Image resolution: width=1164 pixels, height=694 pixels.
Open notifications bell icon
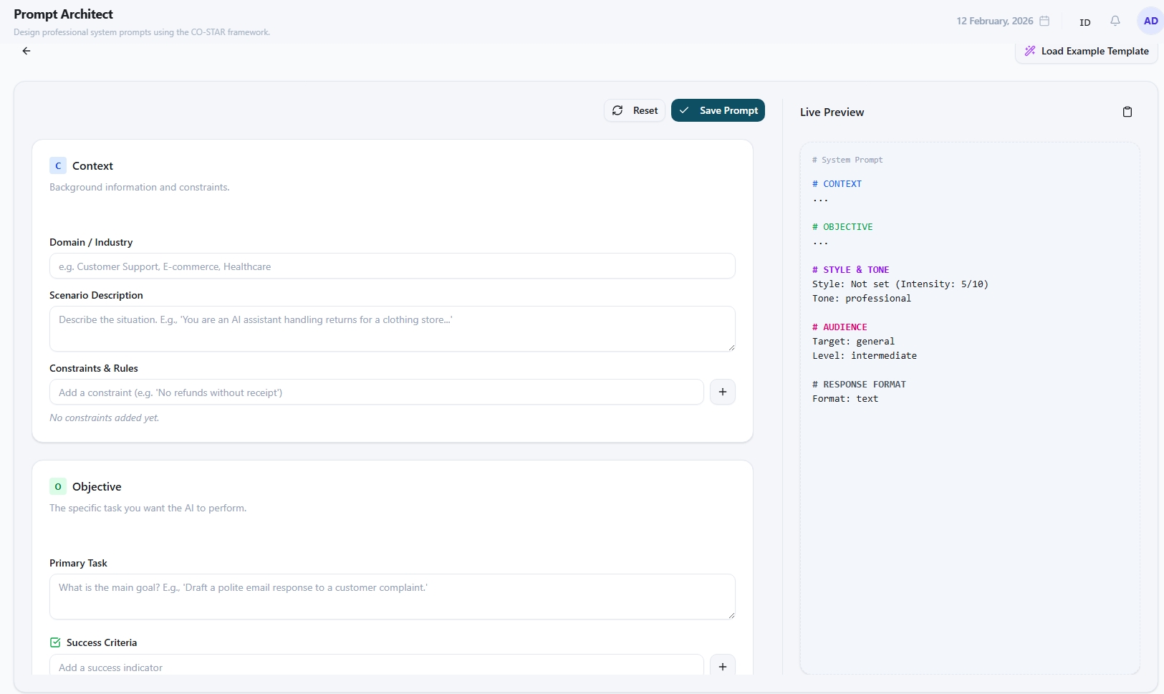[1115, 21]
